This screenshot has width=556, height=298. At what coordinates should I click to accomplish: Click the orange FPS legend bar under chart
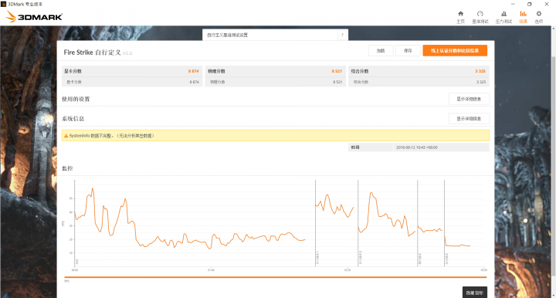click(276, 277)
